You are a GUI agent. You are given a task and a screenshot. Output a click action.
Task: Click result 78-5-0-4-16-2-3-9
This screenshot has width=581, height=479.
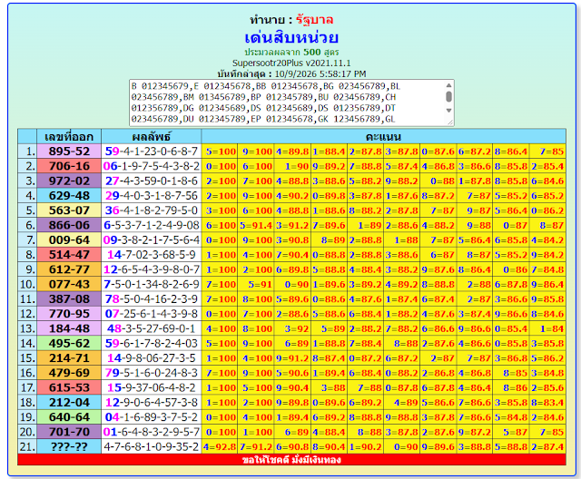point(152,299)
